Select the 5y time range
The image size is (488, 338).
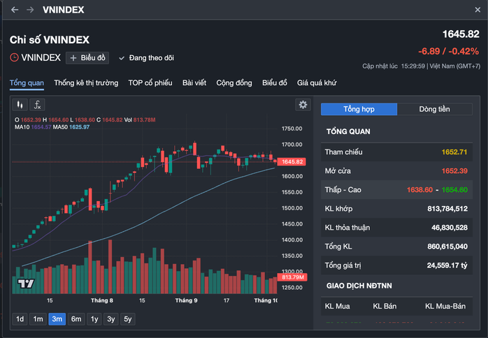pos(128,319)
